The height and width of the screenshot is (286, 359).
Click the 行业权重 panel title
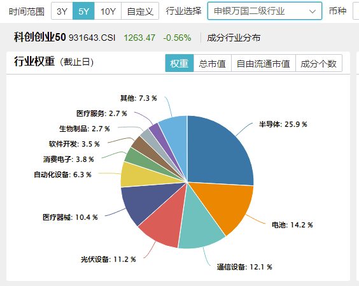[x=34, y=61]
